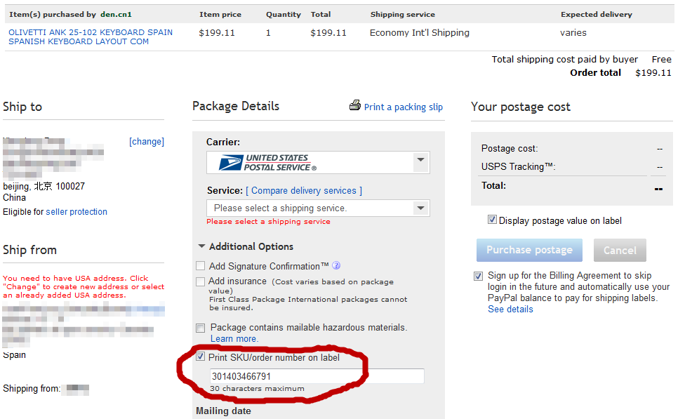Click the Signature Confirmation help icon

(336, 266)
